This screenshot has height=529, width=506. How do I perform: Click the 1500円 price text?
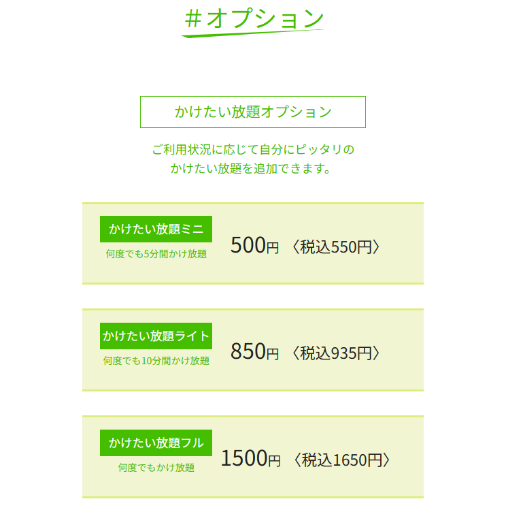click(x=250, y=458)
